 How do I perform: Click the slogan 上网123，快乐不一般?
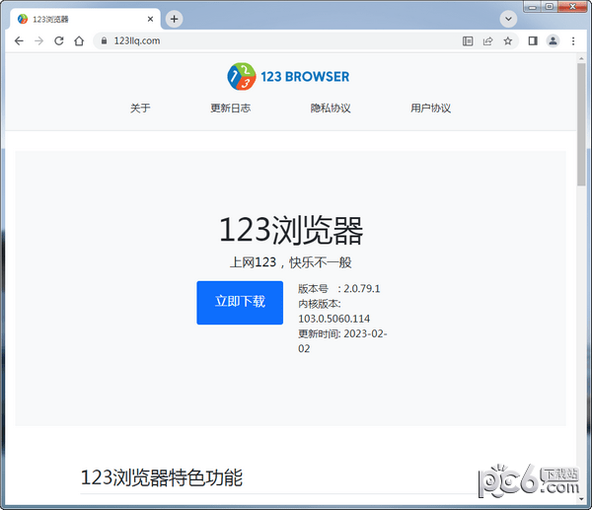point(291,262)
